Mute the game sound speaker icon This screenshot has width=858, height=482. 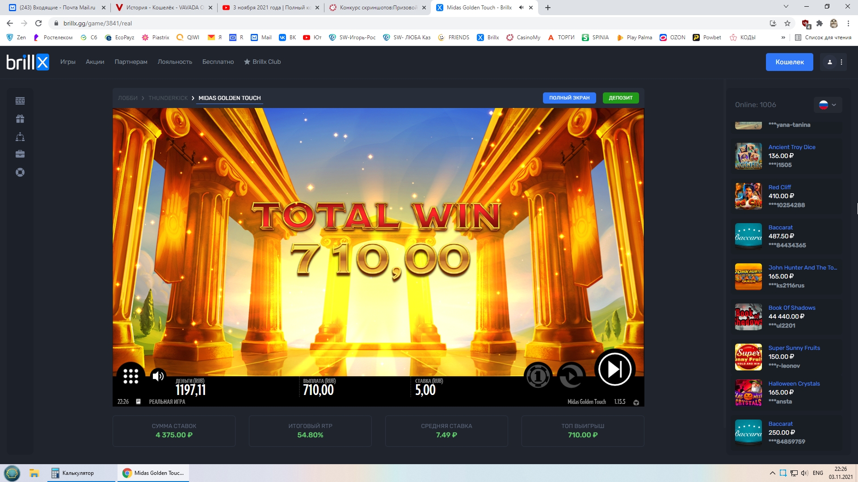158,376
